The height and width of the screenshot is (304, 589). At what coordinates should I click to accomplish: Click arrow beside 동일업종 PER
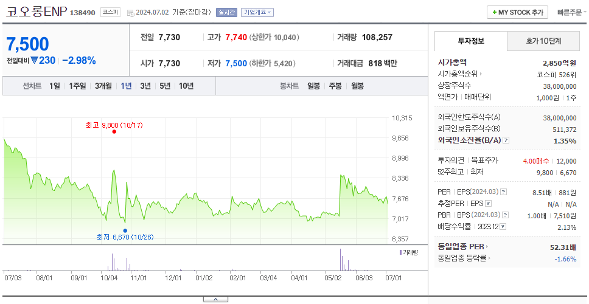[487, 247]
